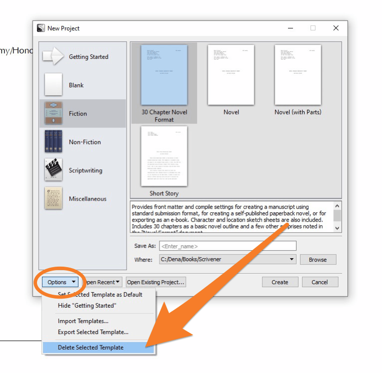
Task: Open the Open Recent dropdown
Action: tap(102, 282)
